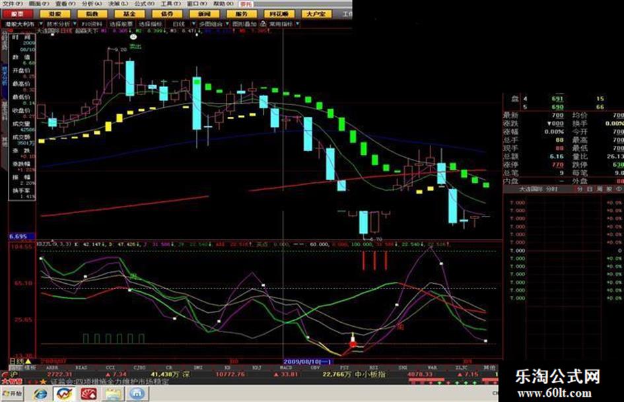Click the 成交量 label in the left info panel
The height and width of the screenshot is (402, 624).
point(22,124)
